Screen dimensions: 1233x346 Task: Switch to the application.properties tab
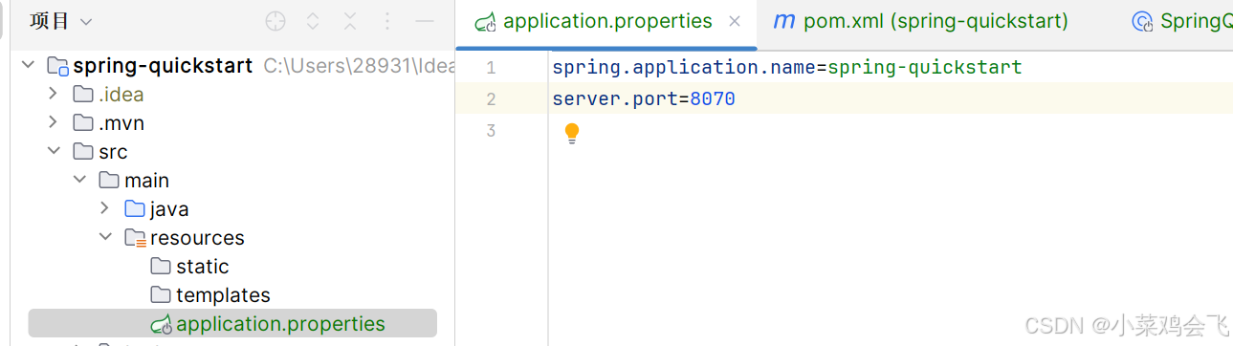pos(607,21)
